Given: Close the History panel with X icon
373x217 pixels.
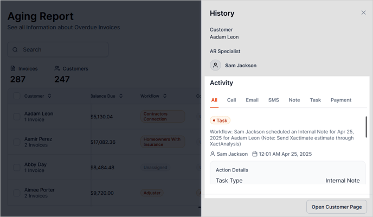Looking at the screenshot, I should click(x=363, y=12).
